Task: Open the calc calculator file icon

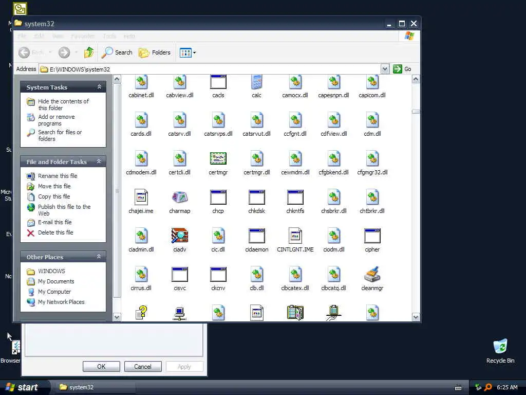Action: [x=257, y=82]
